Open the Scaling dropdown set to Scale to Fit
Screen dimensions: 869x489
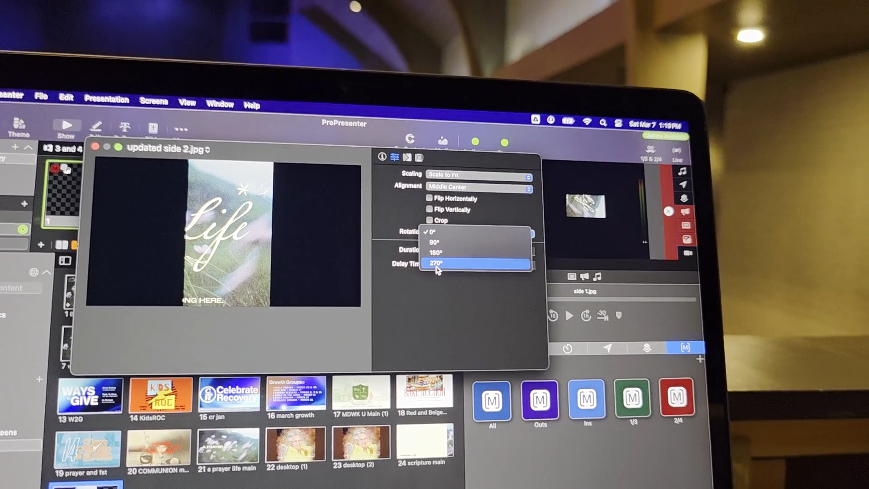click(479, 175)
